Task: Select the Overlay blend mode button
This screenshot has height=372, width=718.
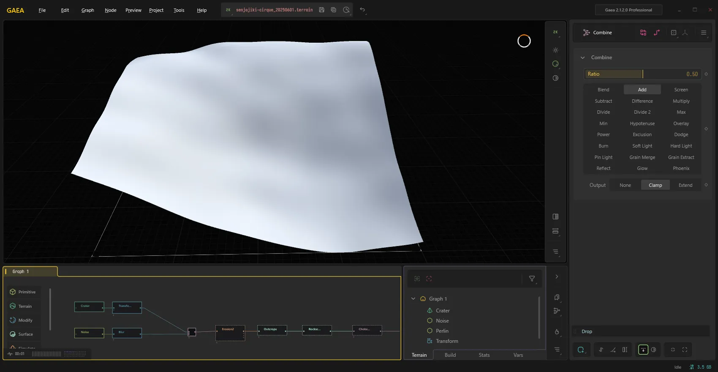Action: click(681, 123)
